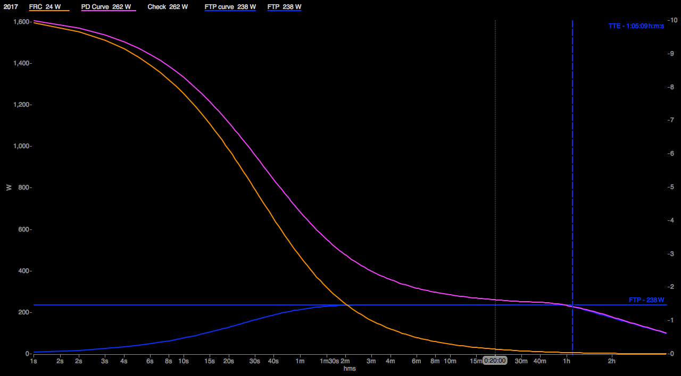Select the highlighted 0:20:00 time marker
Screen dimensions: 681x376
495,361
